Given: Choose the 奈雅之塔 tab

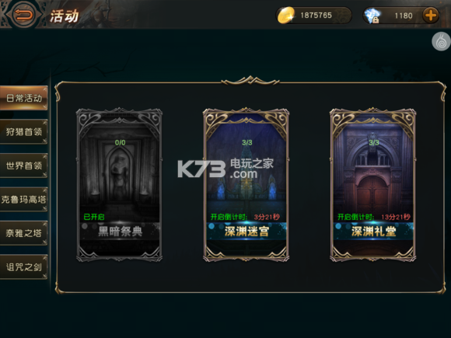Looking at the screenshot, I should 24,233.
